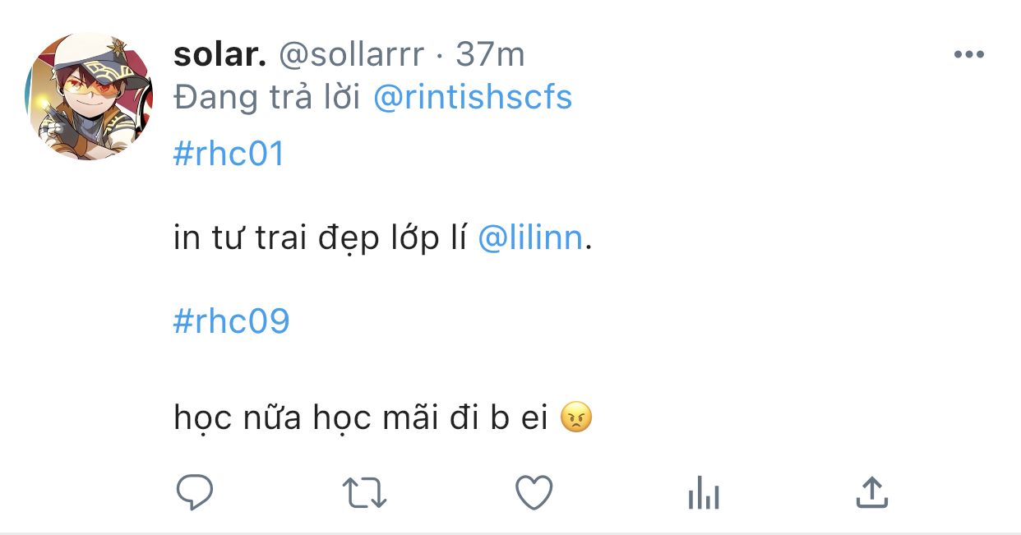Image resolution: width=1021 pixels, height=535 pixels.
Task: Open the display name "solar."
Action: 220,55
